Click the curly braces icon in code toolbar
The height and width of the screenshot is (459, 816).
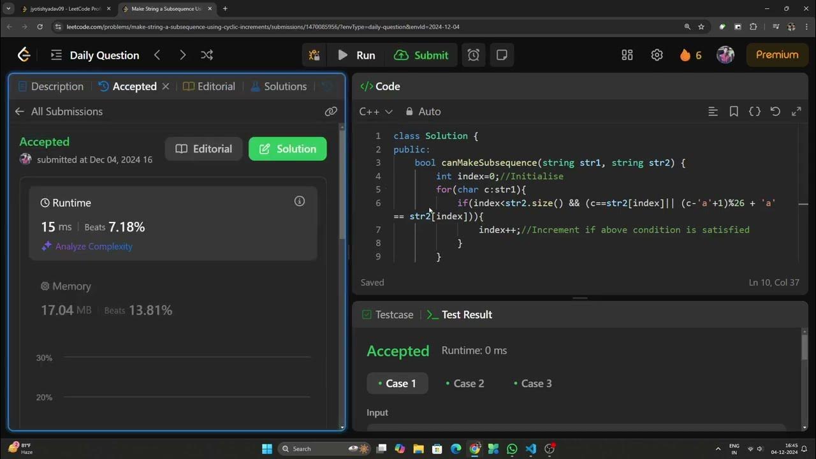point(755,111)
